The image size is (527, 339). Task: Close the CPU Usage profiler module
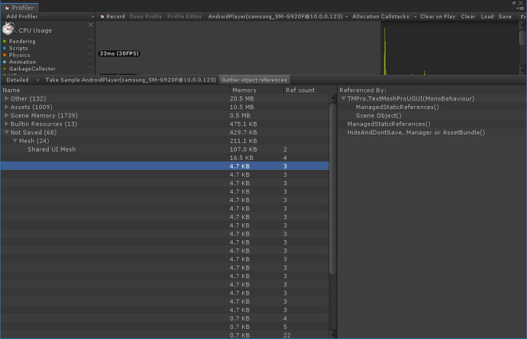tap(91, 25)
